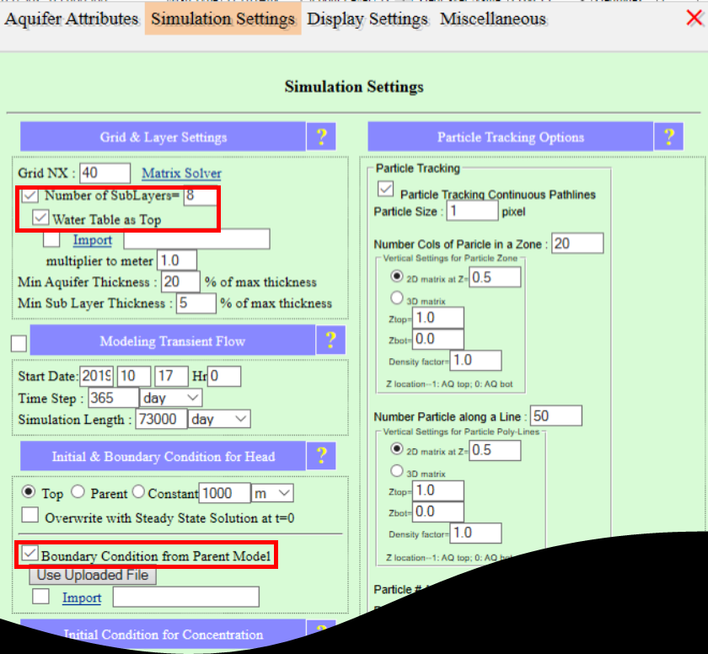Image resolution: width=708 pixels, height=654 pixels.
Task: Click Initial & Boundary Condition for Head header
Action: click(x=163, y=456)
